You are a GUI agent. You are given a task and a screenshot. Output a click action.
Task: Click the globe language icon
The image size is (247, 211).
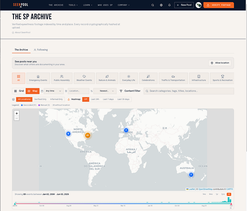click(x=161, y=5)
